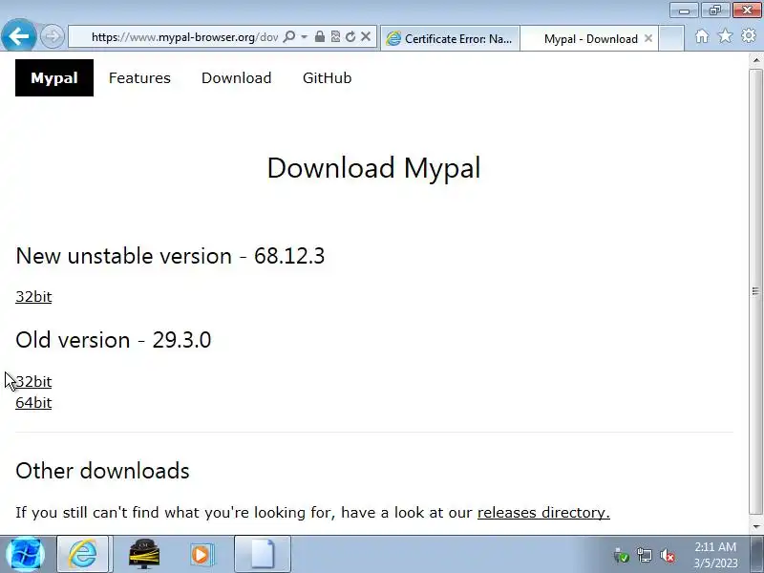Go to the browser Home page icon
764x573 pixels.
coord(702,36)
